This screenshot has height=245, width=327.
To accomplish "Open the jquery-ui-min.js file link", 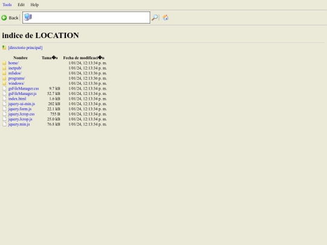I will point(21,104).
